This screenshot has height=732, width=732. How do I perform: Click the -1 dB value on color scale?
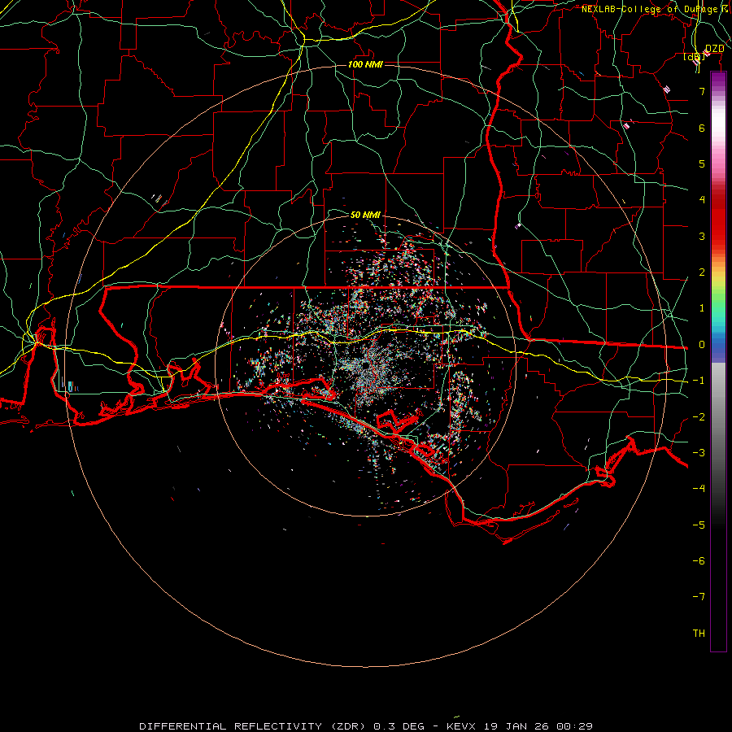tap(699, 381)
